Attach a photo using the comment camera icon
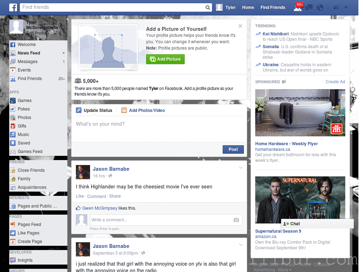The height and width of the screenshot is (272, 363). coord(236,220)
